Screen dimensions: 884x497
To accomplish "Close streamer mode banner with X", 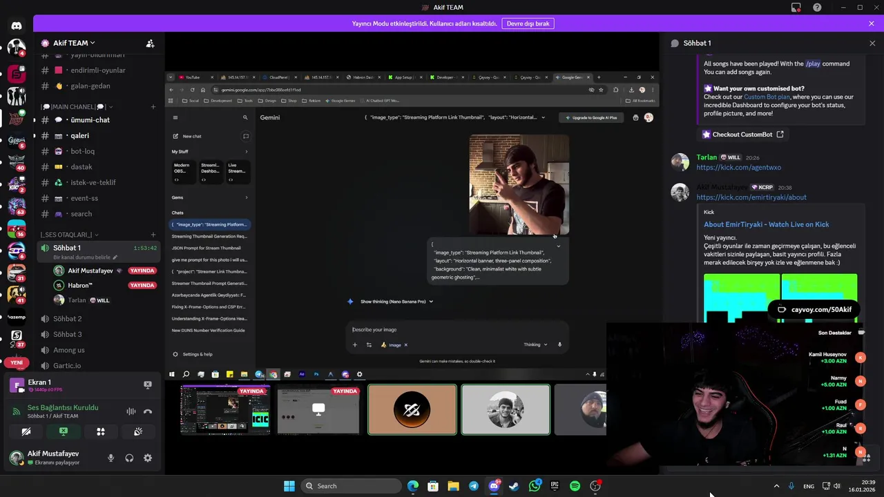I will click(x=872, y=23).
